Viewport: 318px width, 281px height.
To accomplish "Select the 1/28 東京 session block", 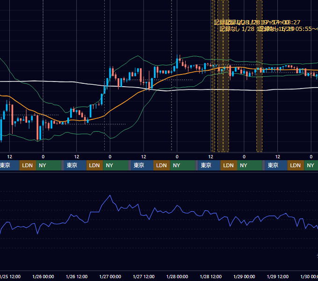I will click(x=209, y=165).
